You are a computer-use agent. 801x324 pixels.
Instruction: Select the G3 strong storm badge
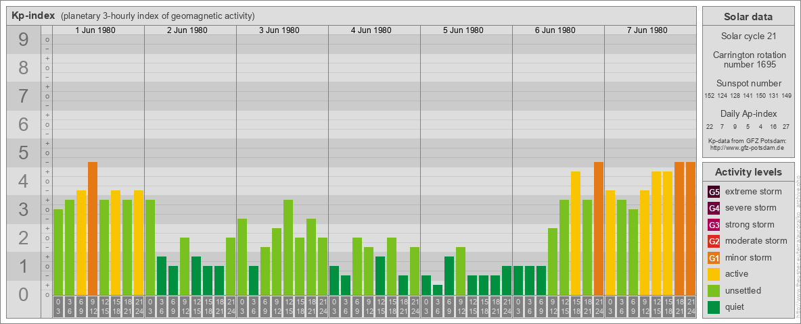[714, 225]
